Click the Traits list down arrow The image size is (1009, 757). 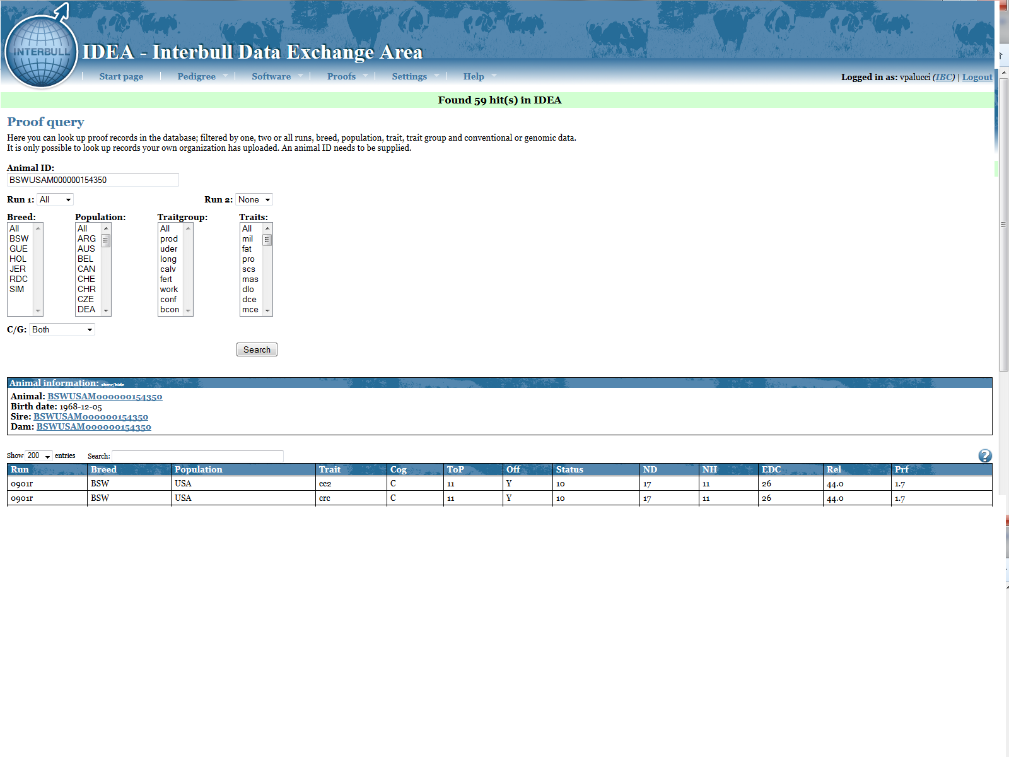[267, 310]
